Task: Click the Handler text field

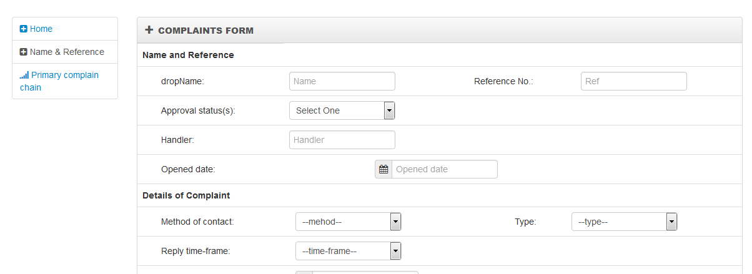Action: click(342, 140)
